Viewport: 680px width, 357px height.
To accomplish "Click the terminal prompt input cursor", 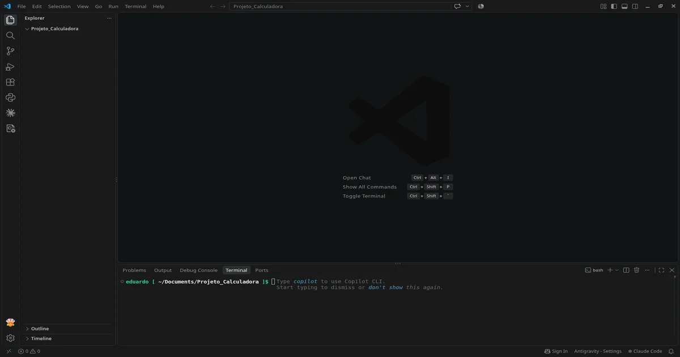I will point(273,282).
